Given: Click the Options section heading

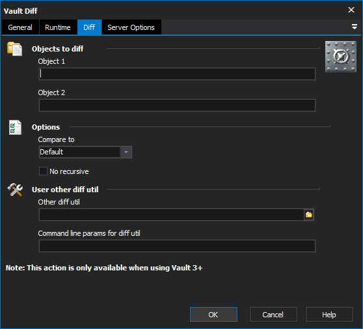Looking at the screenshot, I should pyautogui.click(x=46, y=127).
